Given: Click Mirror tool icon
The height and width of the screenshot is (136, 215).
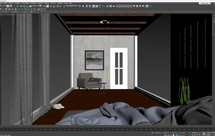Looking at the screenshot, I should coord(80,6).
